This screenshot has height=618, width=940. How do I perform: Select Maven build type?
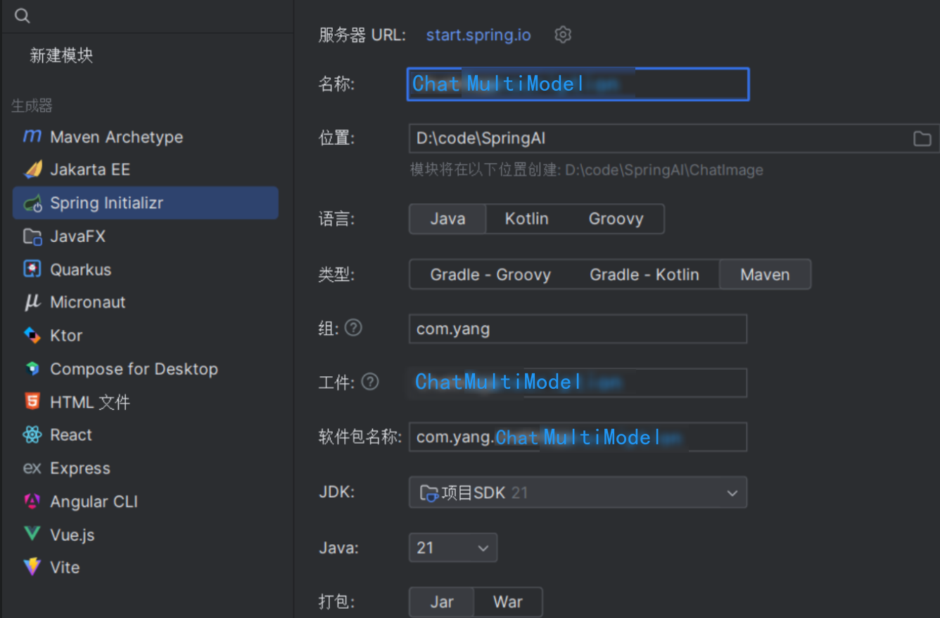click(x=765, y=274)
